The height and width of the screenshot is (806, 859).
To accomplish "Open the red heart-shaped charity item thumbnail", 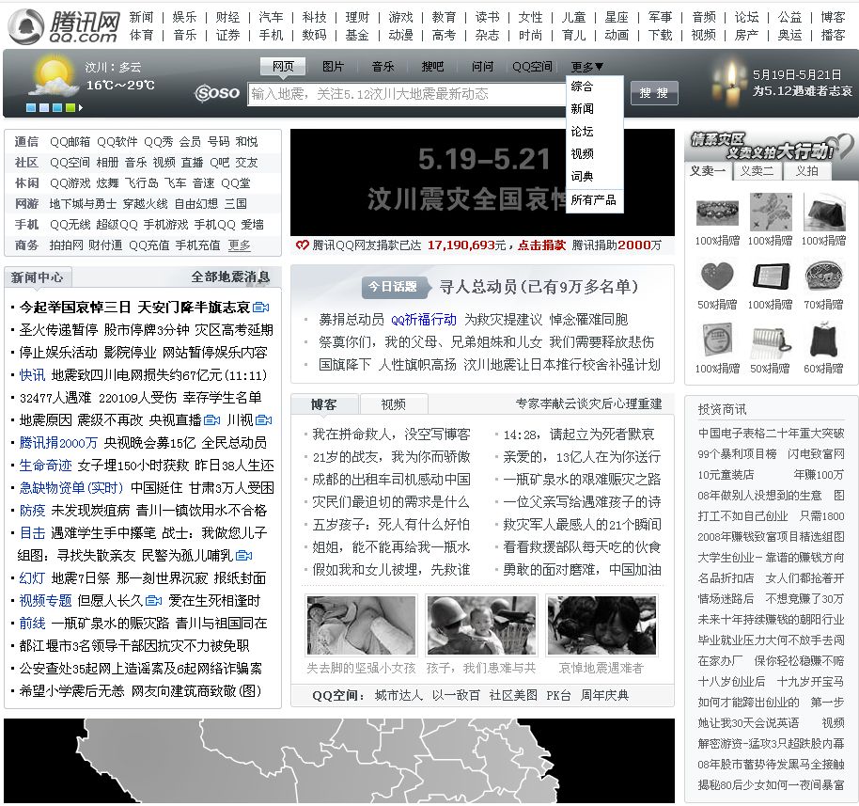I will (717, 276).
